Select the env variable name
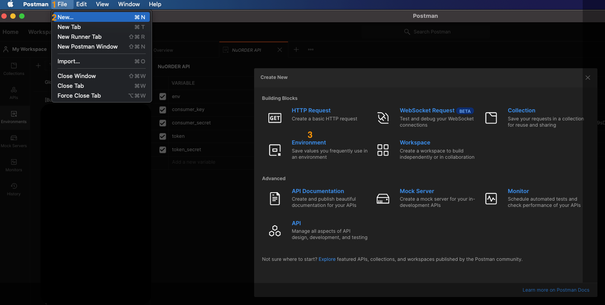This screenshot has height=305, width=605. tap(176, 96)
